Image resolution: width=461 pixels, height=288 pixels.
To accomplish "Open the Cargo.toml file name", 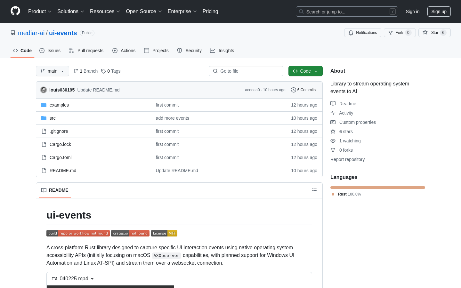I will click(x=61, y=157).
